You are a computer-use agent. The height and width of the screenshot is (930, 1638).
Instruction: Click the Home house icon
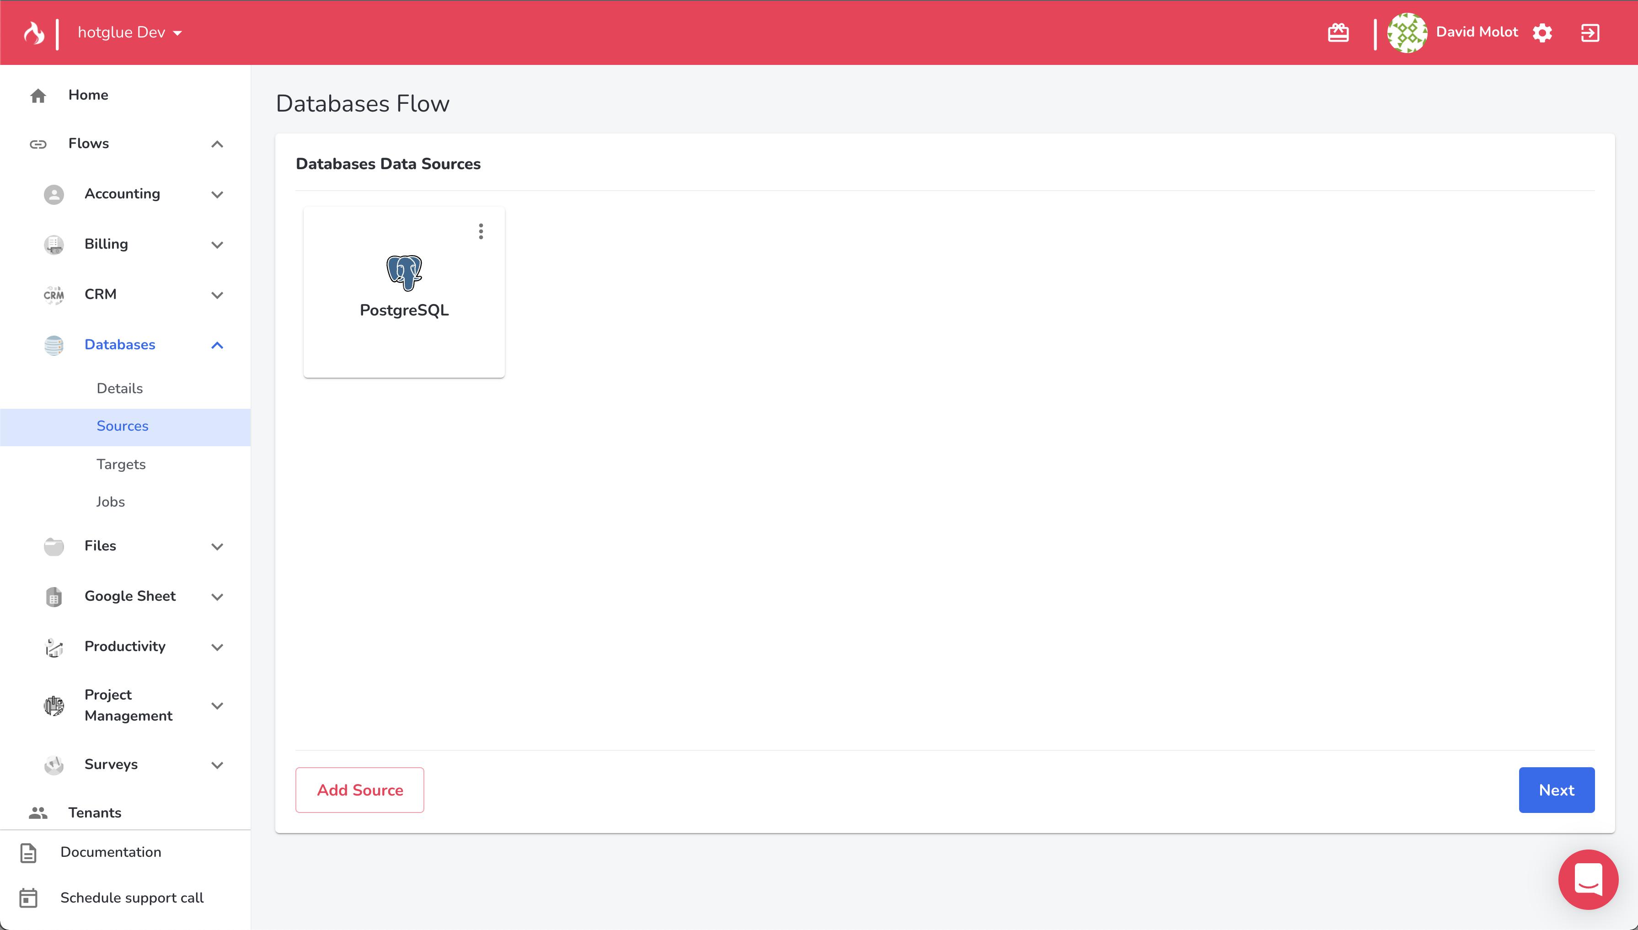pos(38,95)
